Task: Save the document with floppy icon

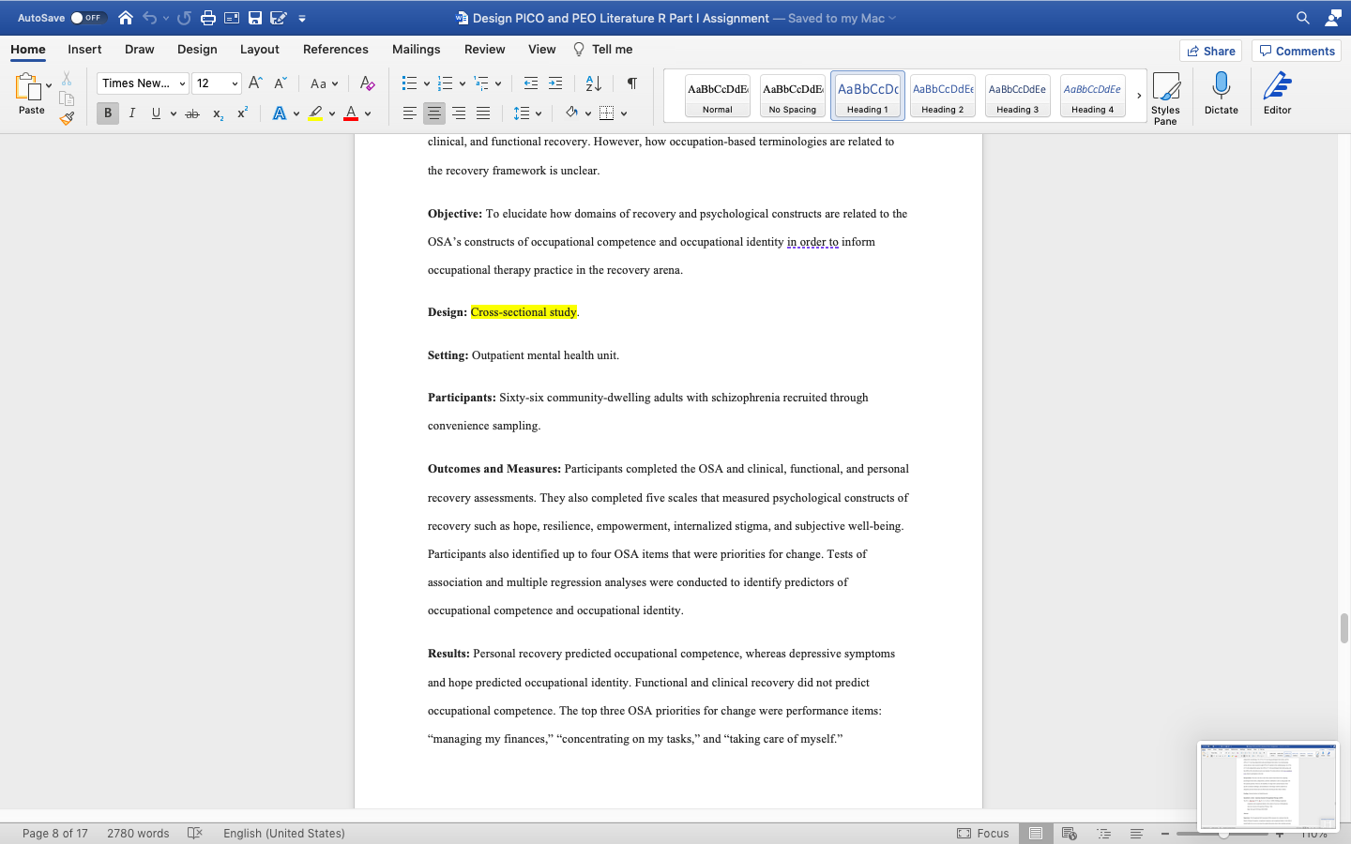Action: (x=255, y=18)
